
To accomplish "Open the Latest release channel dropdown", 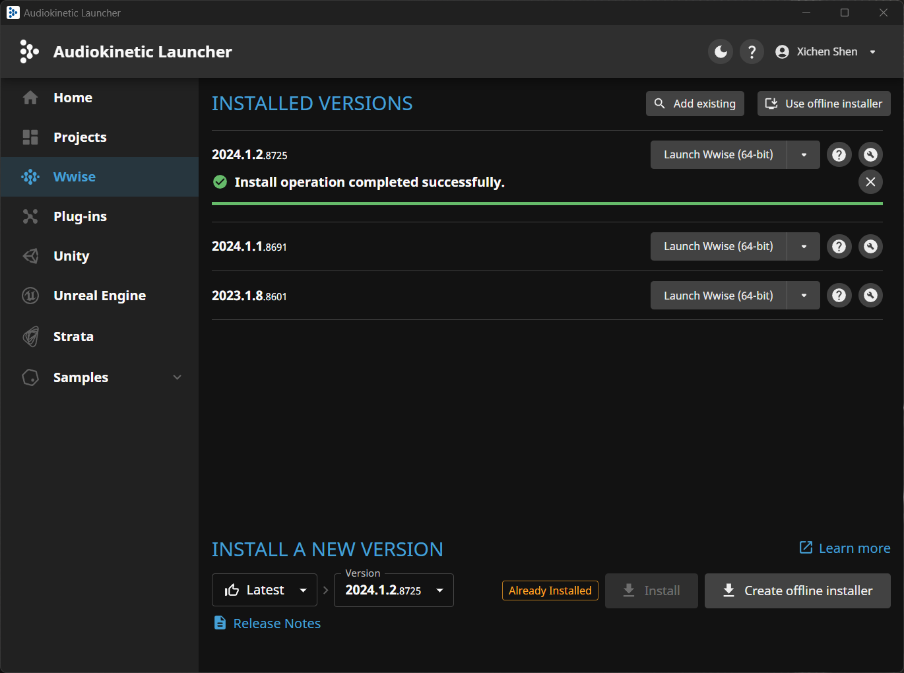I will 265,590.
